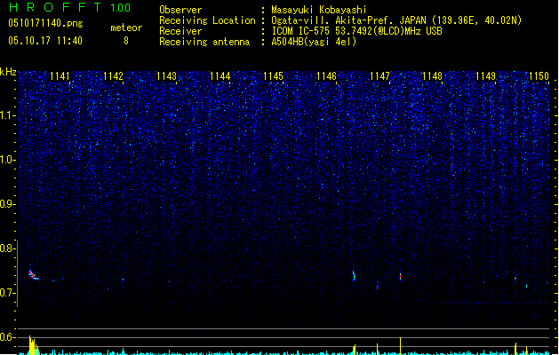
Task: Click the tallest yellow intensity peak near 1140
Action: click(x=30, y=344)
